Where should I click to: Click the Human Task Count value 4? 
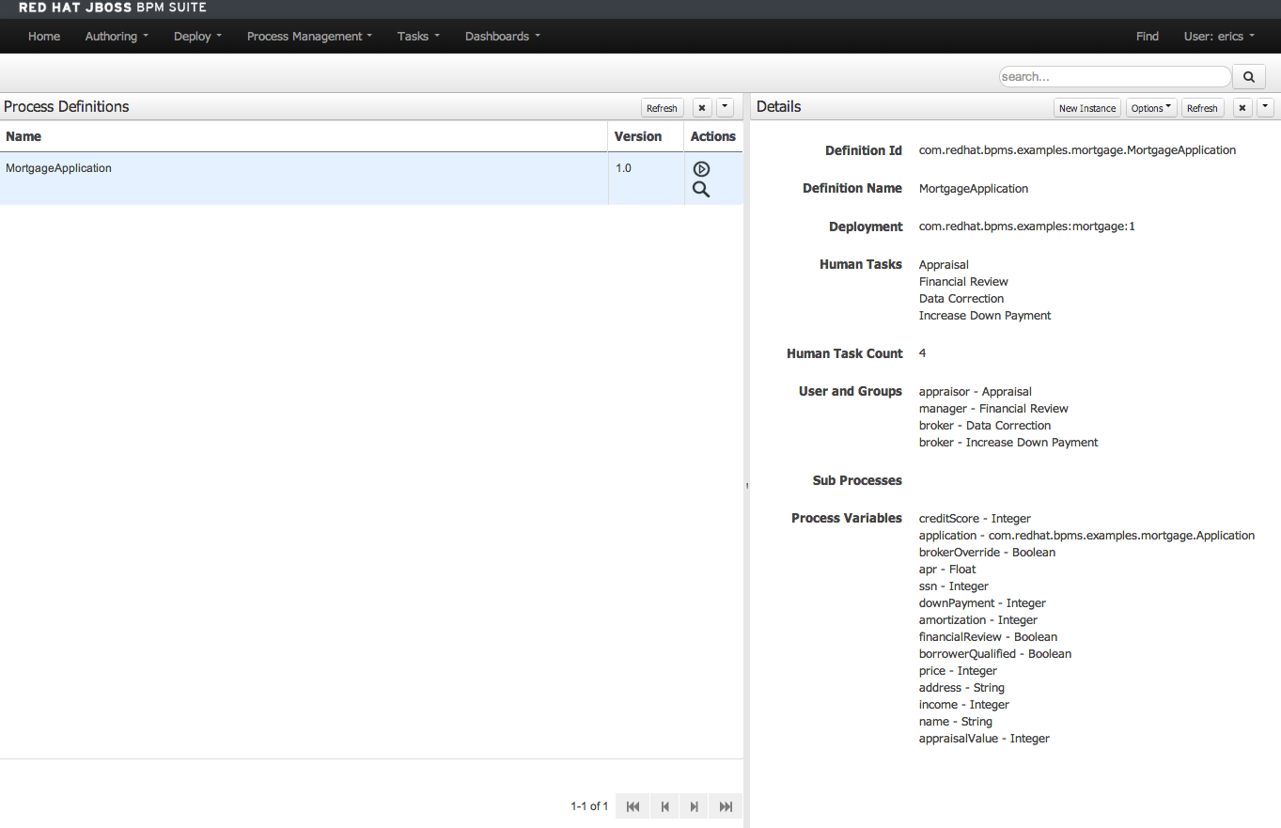pyautogui.click(x=923, y=353)
